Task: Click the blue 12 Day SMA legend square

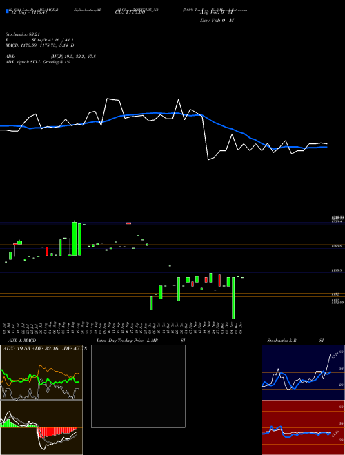Action: (x=7, y=11)
